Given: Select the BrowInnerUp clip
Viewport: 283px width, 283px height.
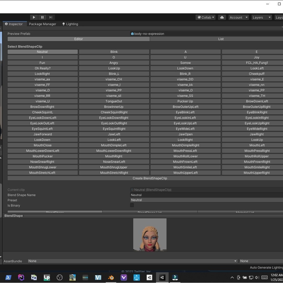Looking at the screenshot, I should pyautogui.click(x=114, y=107).
